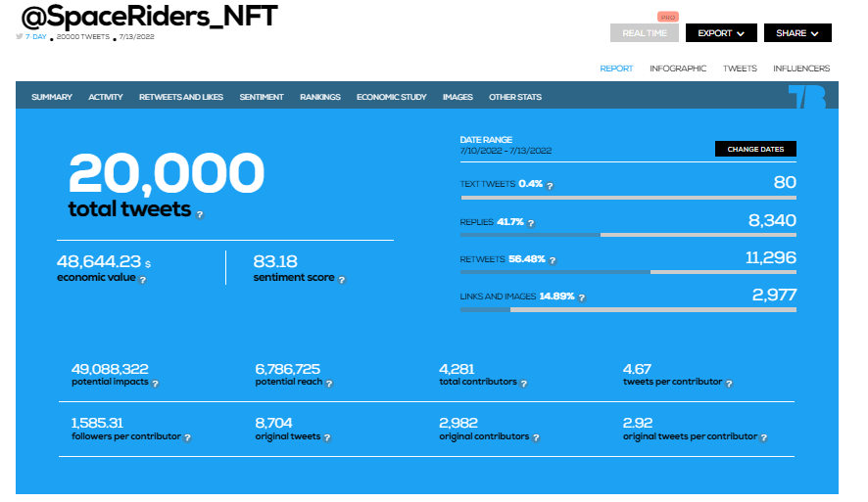Switch to the INFOGRAPHIC tab
This screenshot has width=868, height=502.
tap(678, 68)
